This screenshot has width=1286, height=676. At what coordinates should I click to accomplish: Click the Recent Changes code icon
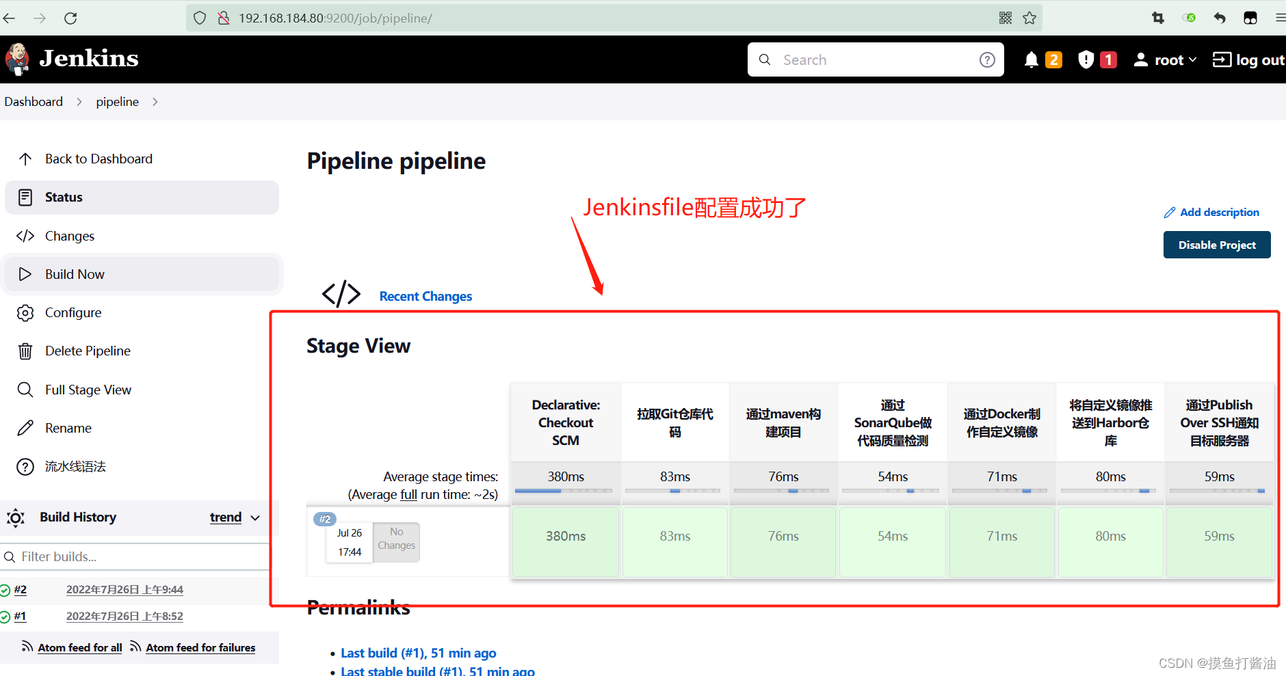[x=341, y=294]
